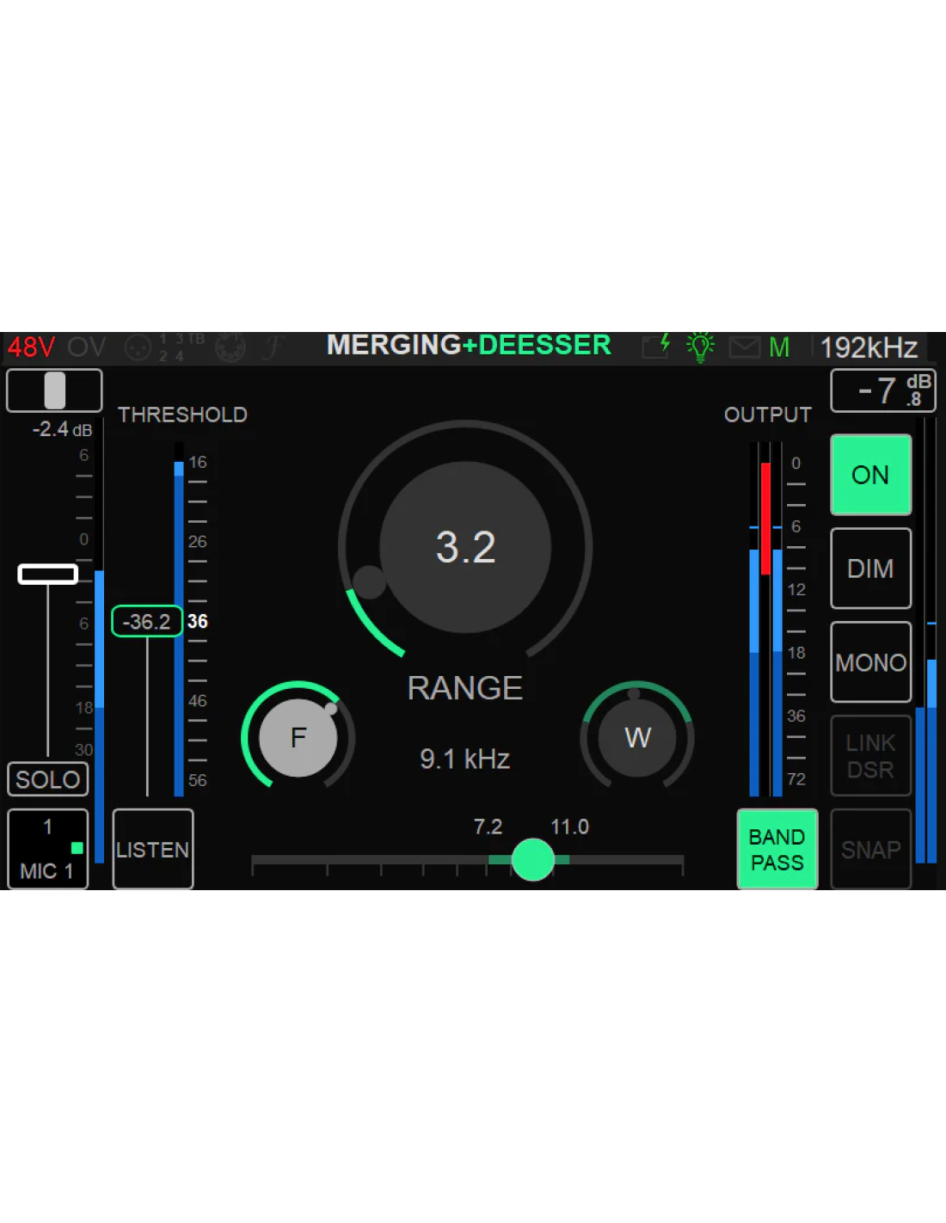
Task: Click the OUTPUT label
Action: tap(768, 415)
